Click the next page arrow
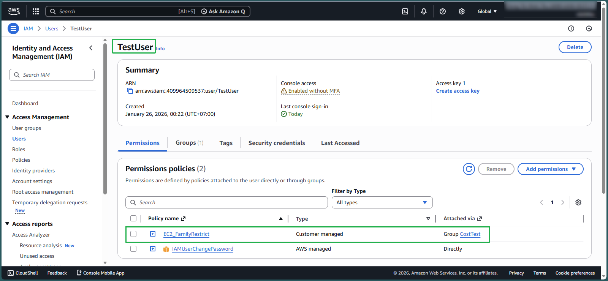Image resolution: width=608 pixels, height=281 pixels. coord(563,202)
